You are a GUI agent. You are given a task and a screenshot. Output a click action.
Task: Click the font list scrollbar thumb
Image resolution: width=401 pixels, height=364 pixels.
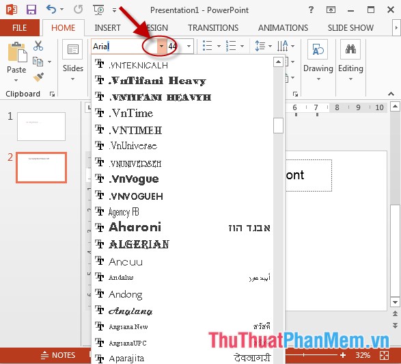click(x=278, y=125)
